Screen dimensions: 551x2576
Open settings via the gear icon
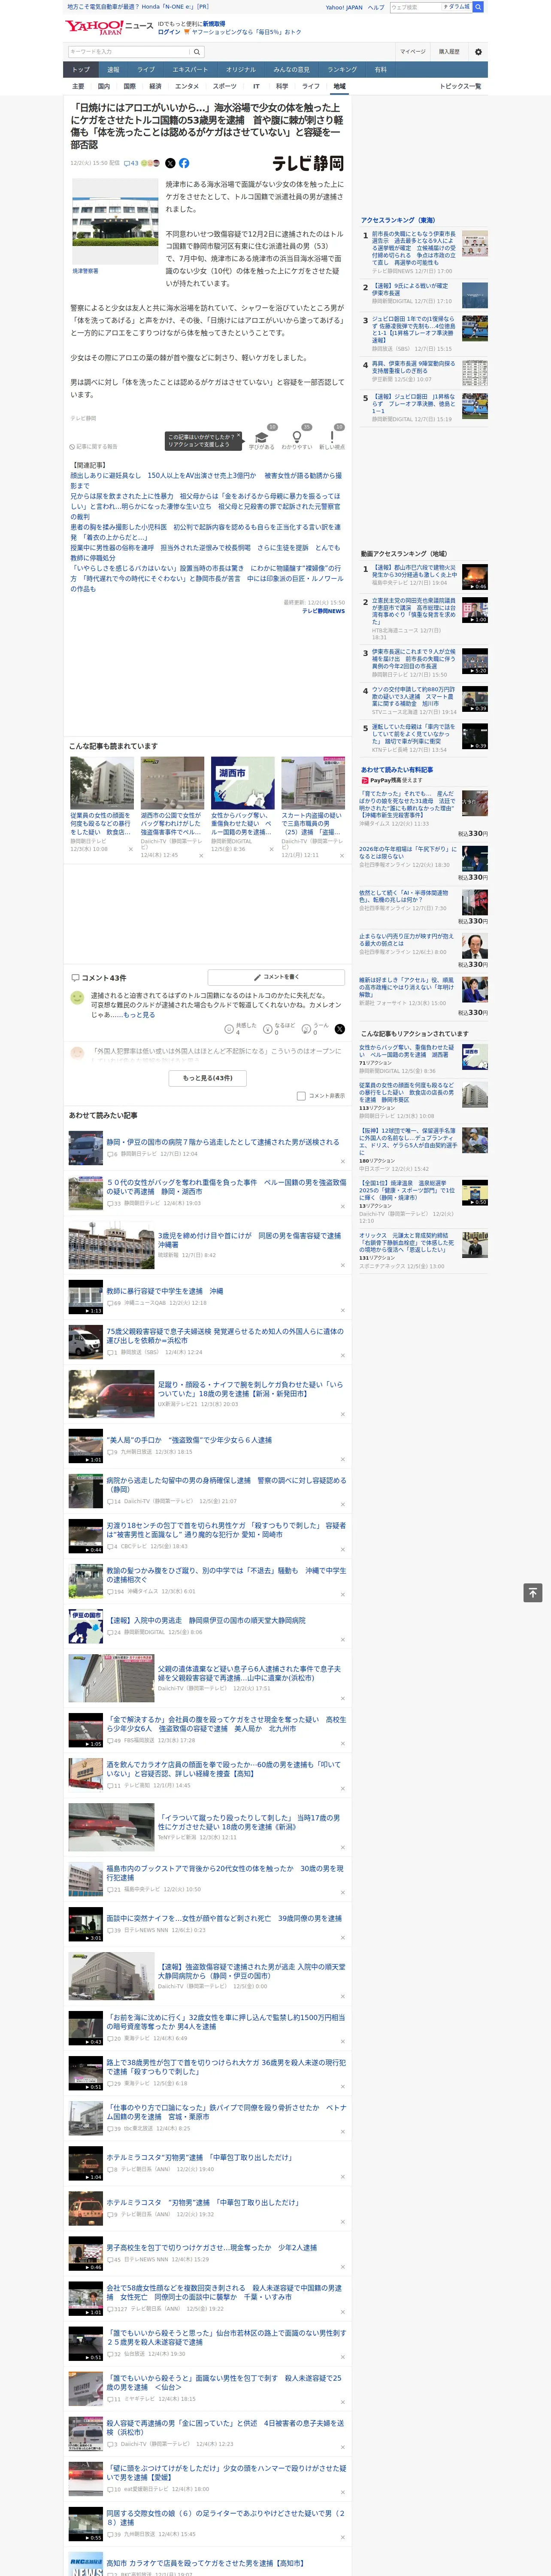click(478, 52)
